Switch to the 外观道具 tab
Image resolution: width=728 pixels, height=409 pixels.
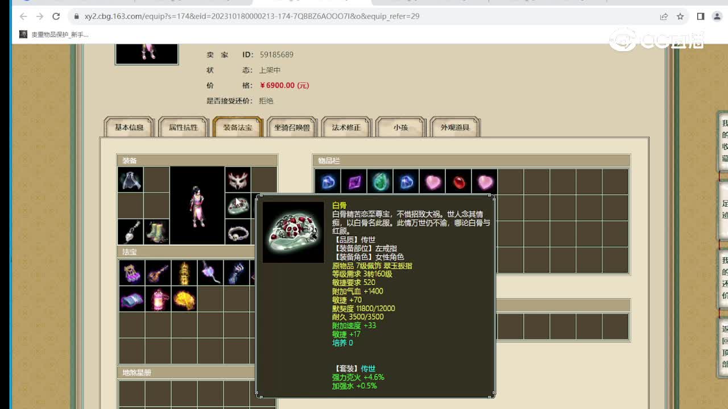(x=455, y=127)
